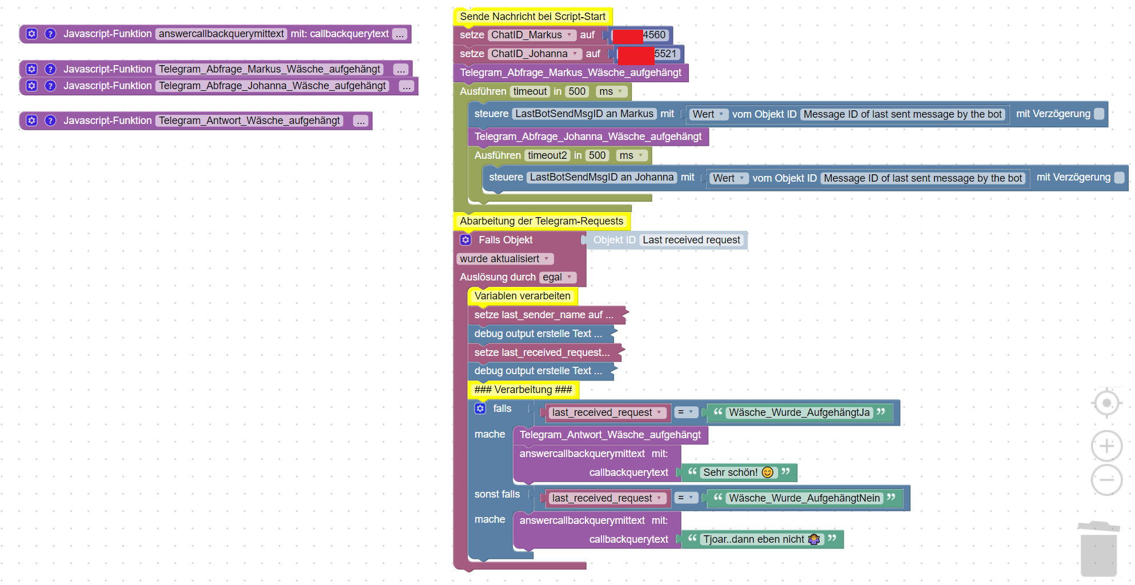Image resolution: width=1135 pixels, height=585 pixels.
Task: Open help of Telegram_Antwort_Wäsche function definition
Action: point(50,121)
